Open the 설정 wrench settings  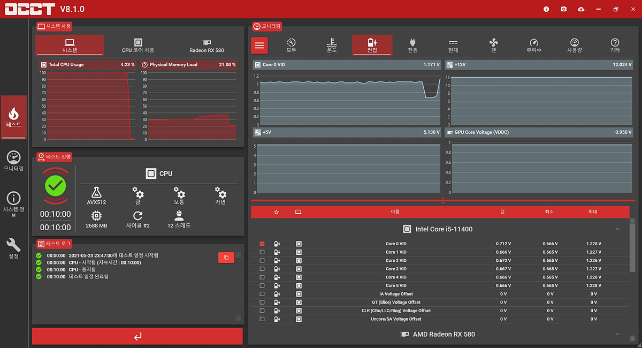click(x=13, y=248)
